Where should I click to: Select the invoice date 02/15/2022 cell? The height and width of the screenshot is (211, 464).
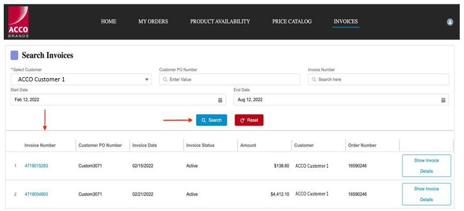(x=143, y=165)
